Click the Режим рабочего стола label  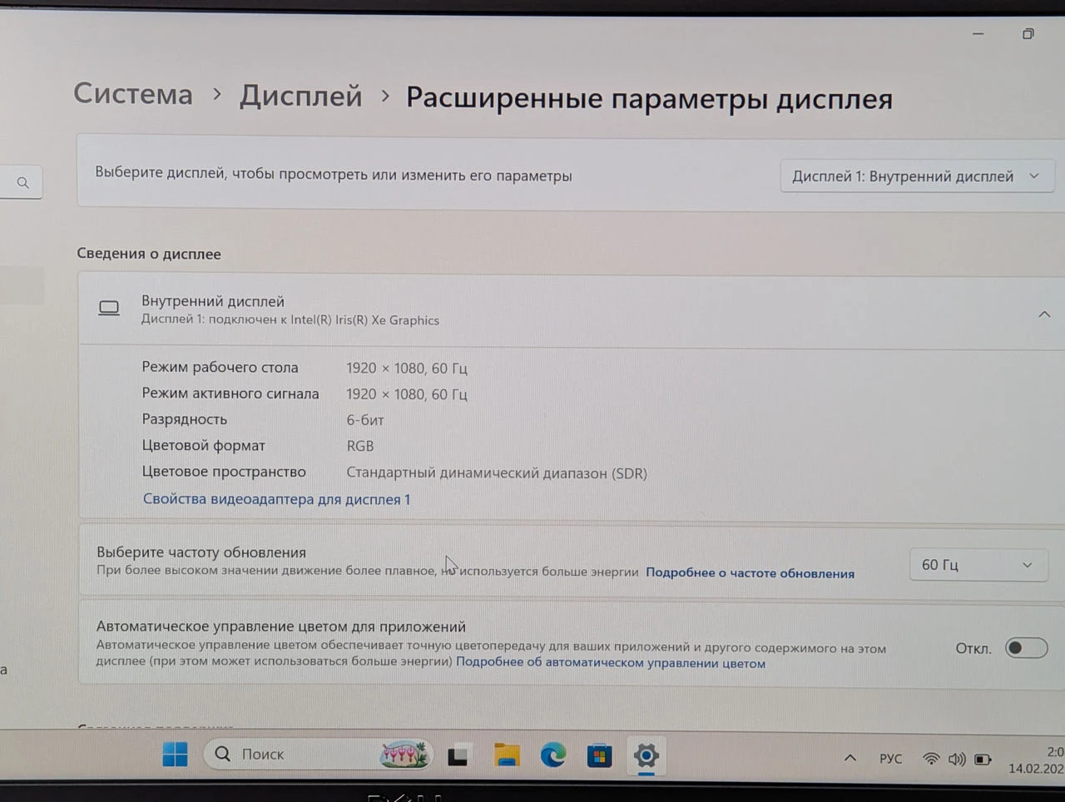220,367
